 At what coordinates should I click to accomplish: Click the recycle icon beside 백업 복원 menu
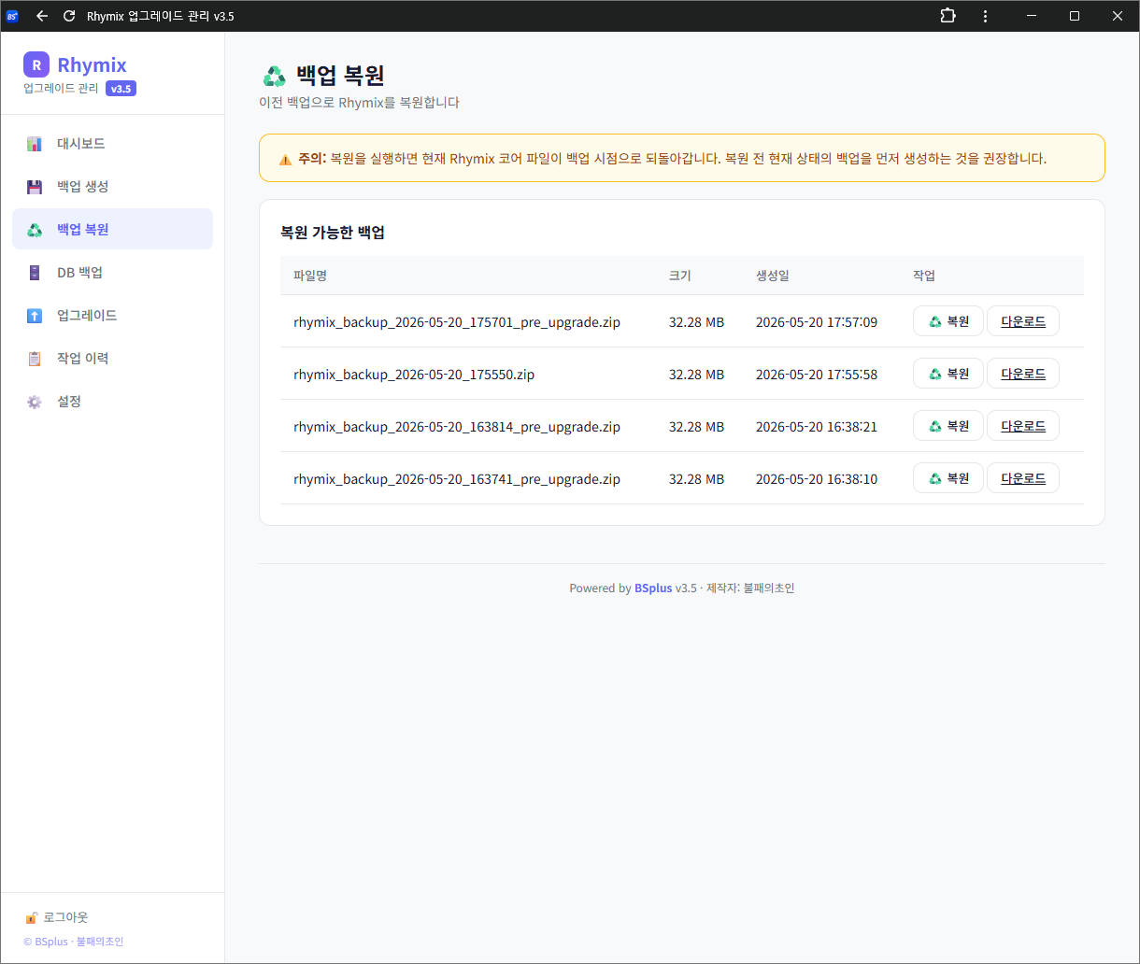click(x=35, y=230)
